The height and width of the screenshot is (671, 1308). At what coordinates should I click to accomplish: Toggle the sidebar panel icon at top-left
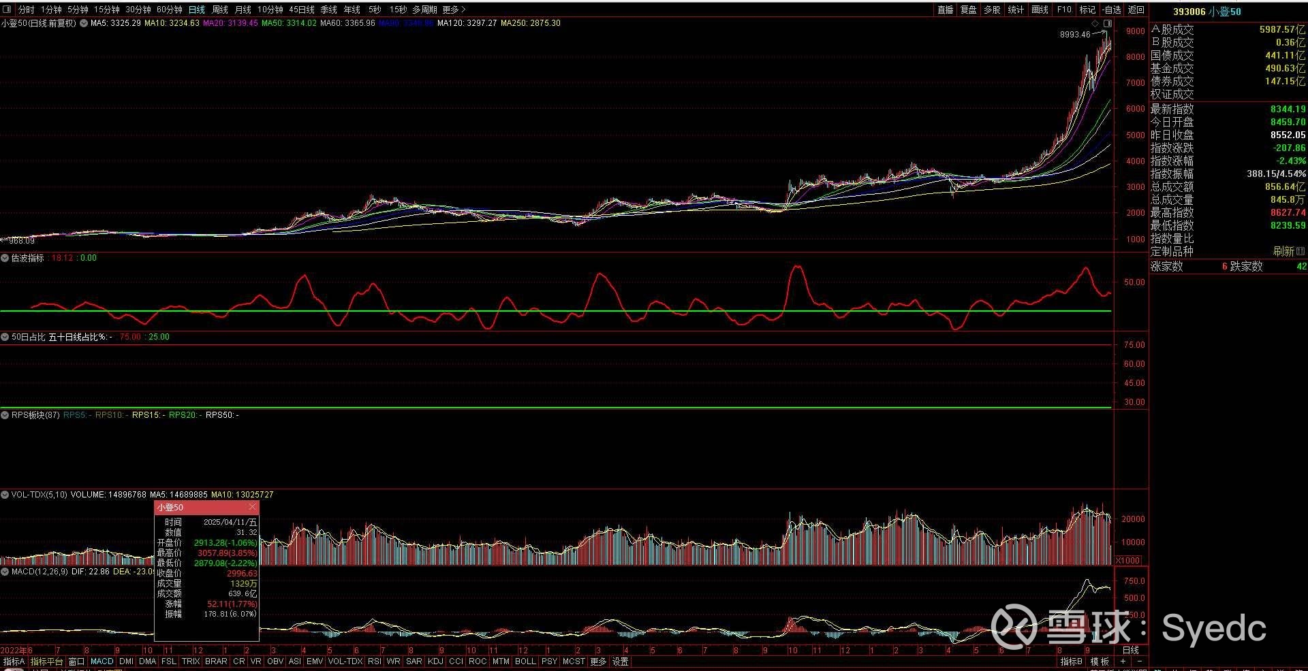point(7,10)
